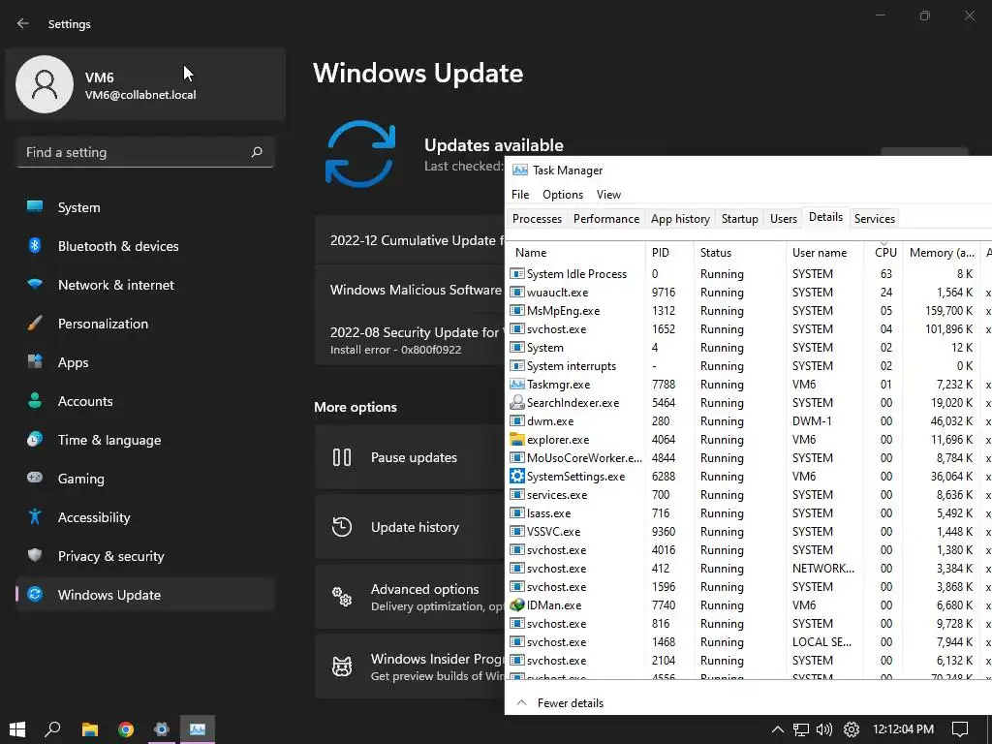Show hidden system tray icons
The image size is (992, 744).
[778, 729]
